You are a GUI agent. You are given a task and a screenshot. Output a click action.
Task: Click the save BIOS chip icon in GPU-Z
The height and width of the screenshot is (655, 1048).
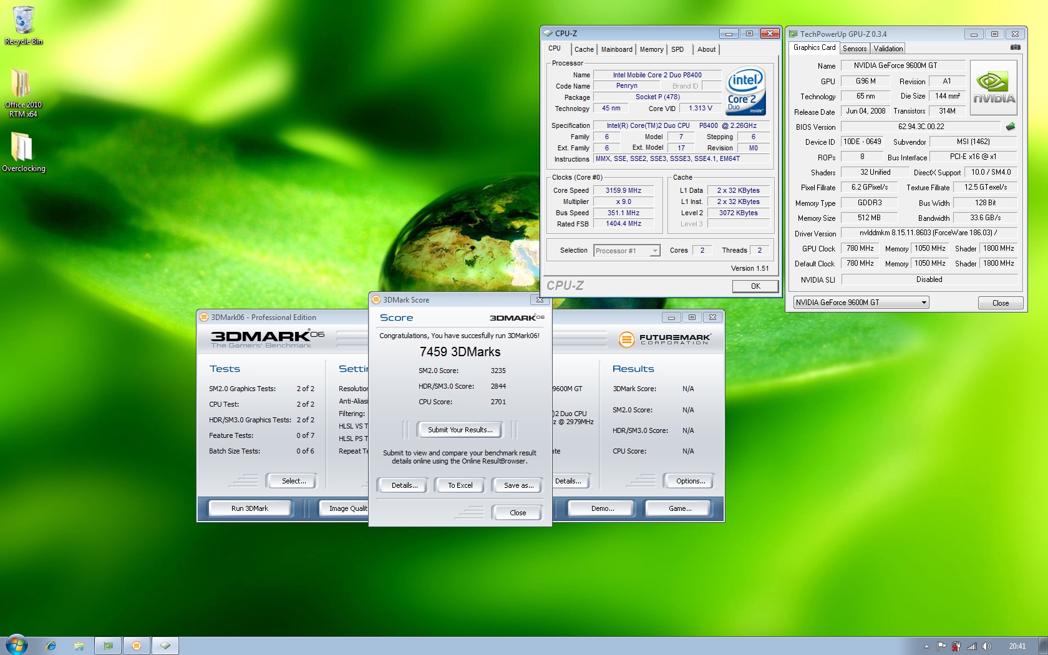point(1011,127)
